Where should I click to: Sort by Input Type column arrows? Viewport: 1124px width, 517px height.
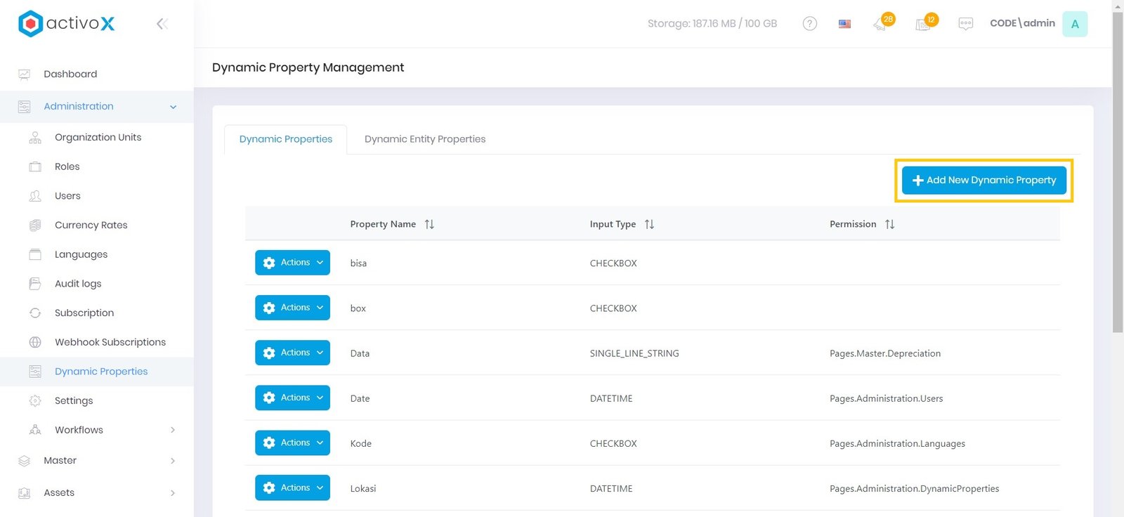click(x=649, y=224)
